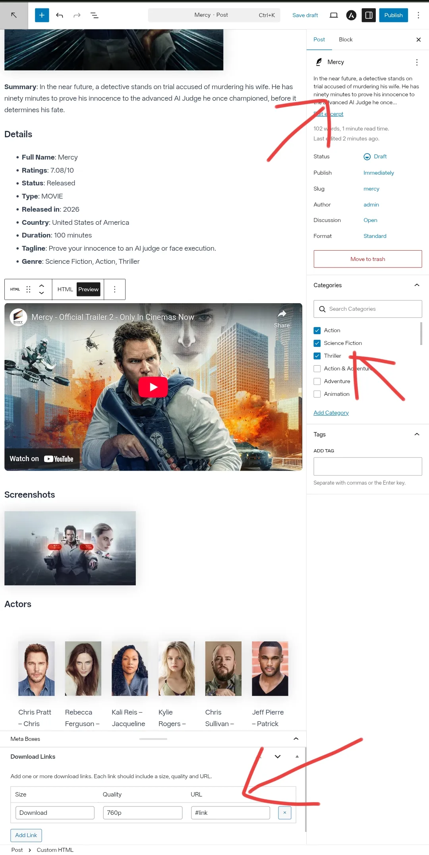Click the URL field containing #link
The height and width of the screenshot is (855, 429).
tap(230, 812)
